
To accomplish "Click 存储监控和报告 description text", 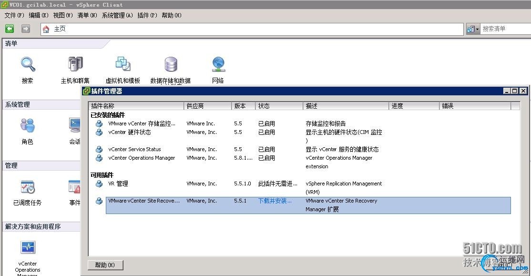I will pyautogui.click(x=326, y=123).
